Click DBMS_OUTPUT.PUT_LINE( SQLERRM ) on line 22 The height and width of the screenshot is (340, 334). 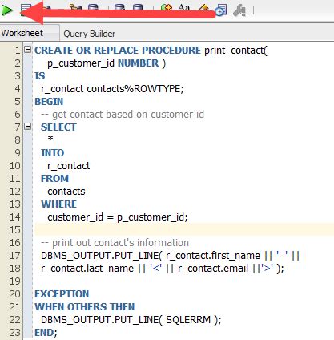tap(129, 320)
